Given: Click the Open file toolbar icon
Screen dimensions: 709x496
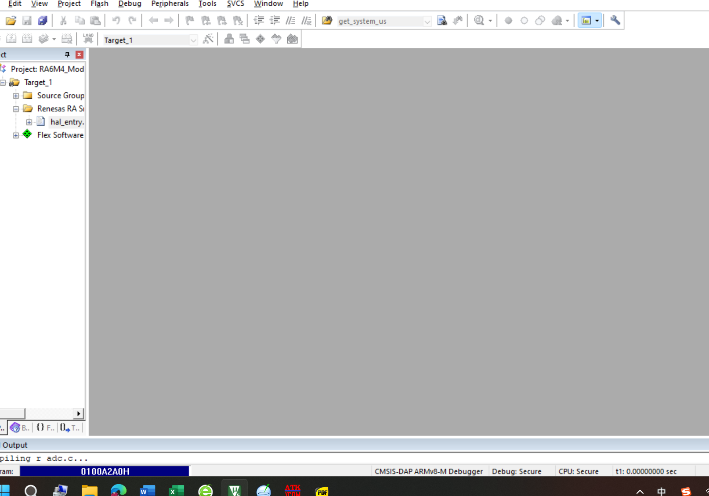Looking at the screenshot, I should tap(11, 21).
